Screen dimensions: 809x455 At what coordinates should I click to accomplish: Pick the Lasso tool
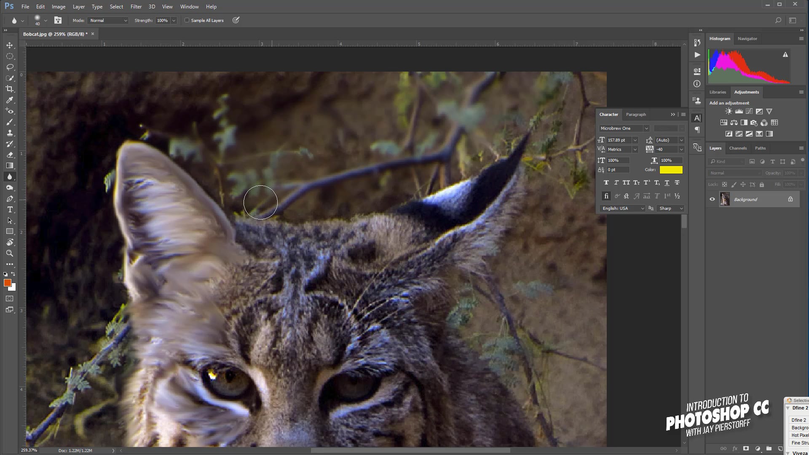click(x=10, y=67)
